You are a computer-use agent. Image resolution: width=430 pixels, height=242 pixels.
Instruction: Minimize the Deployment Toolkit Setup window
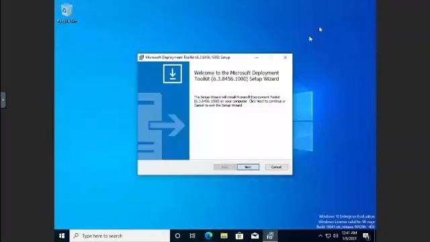point(257,57)
